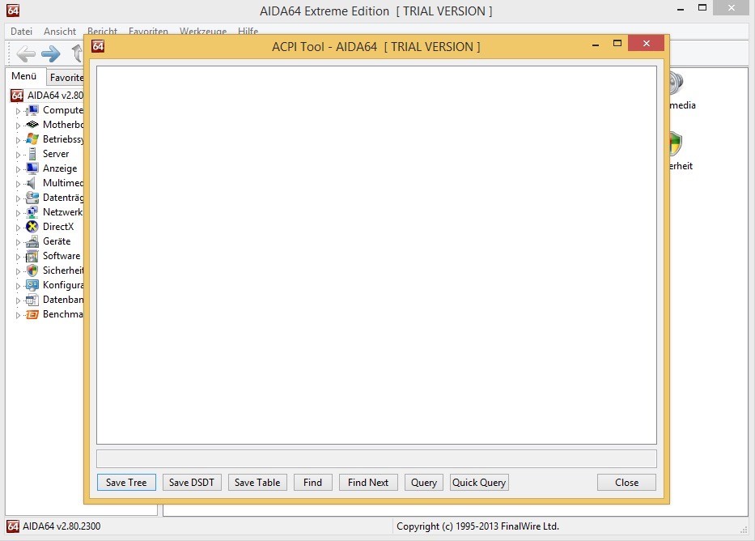Viewport: 755px width, 541px height.
Task: Click the Save DSDT button
Action: [x=192, y=482]
